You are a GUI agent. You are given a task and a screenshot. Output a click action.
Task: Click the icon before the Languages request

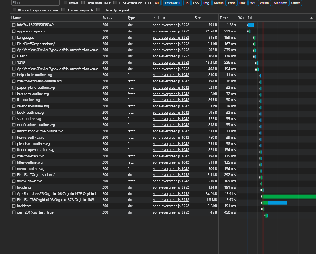point(14,38)
